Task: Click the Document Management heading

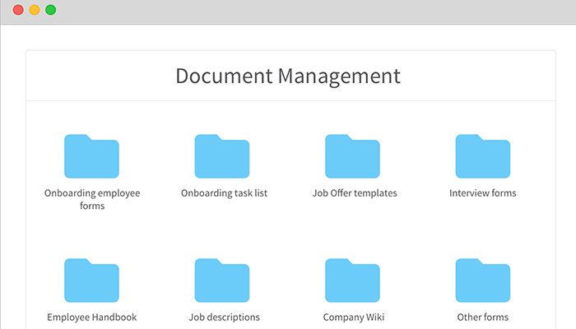Action: tap(288, 76)
